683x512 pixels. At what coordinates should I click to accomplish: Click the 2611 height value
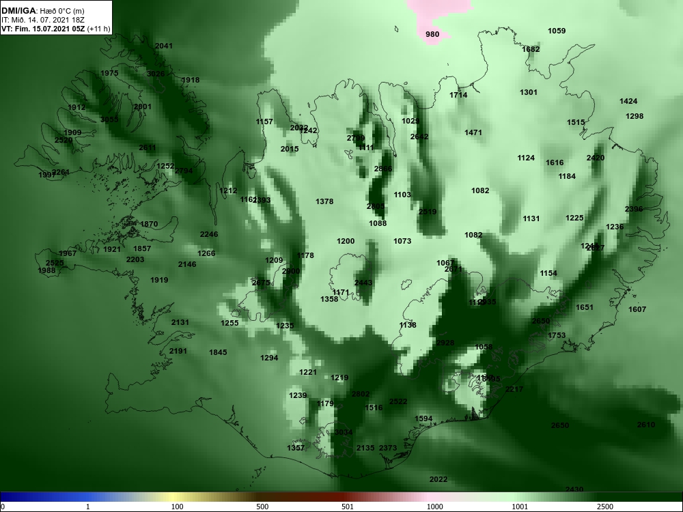(148, 147)
